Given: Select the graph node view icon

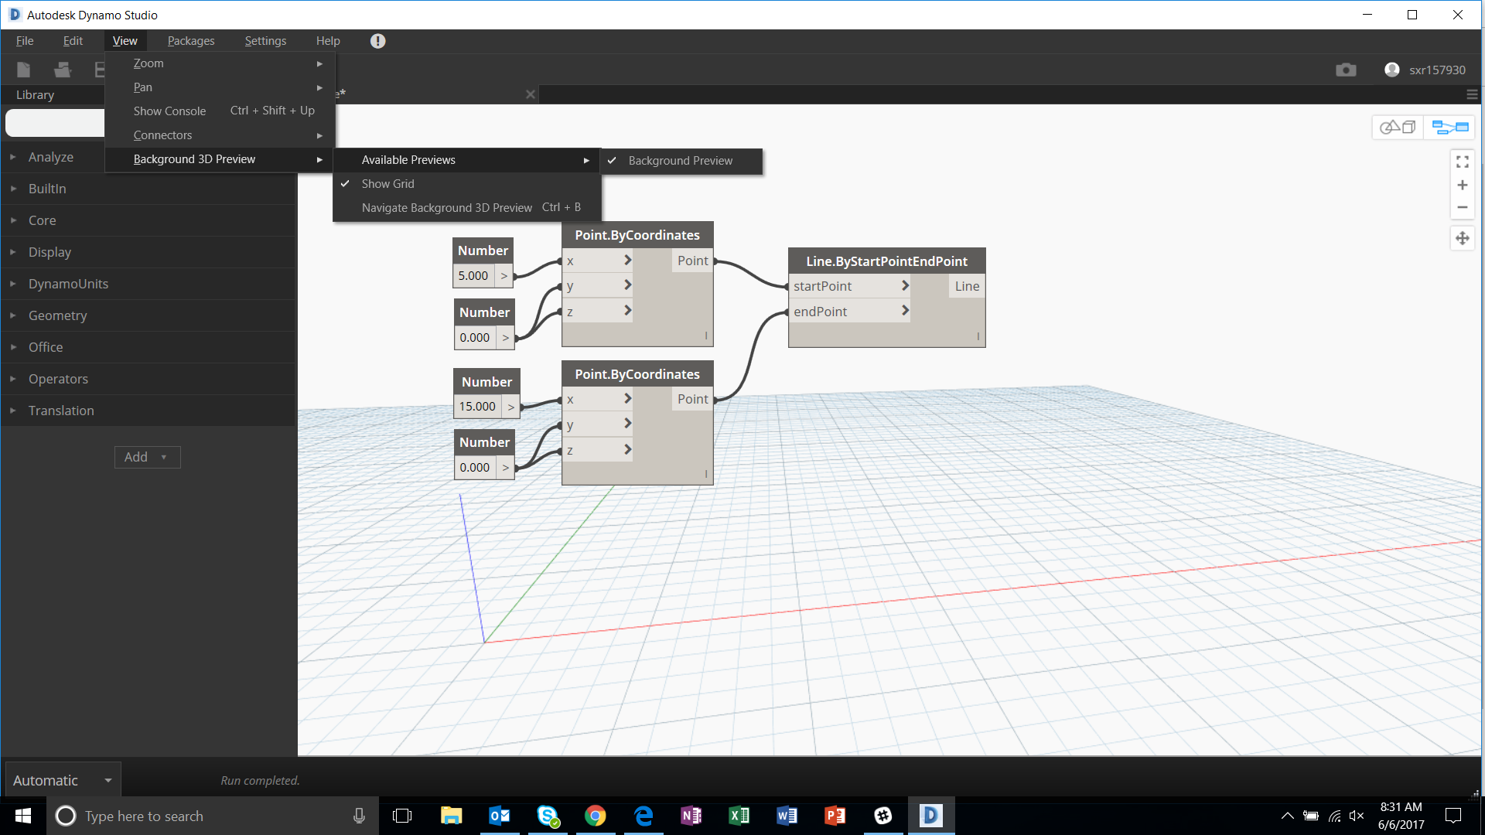Looking at the screenshot, I should click(1449, 127).
